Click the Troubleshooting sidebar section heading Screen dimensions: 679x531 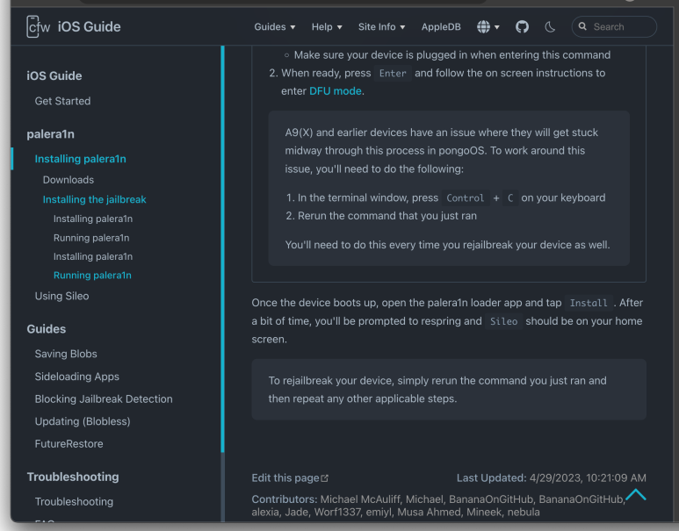[73, 477]
